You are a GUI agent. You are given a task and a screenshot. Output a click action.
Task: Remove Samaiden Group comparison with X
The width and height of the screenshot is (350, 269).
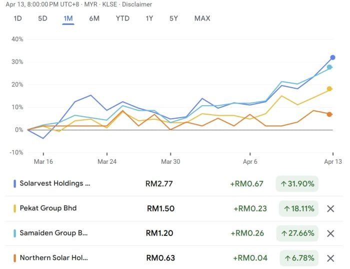(x=330, y=233)
